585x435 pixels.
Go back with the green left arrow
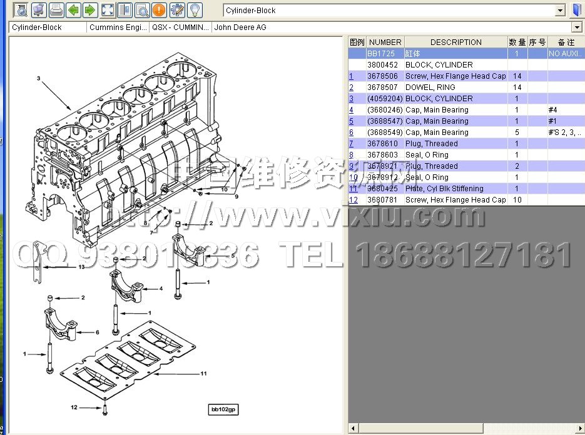[x=73, y=10]
